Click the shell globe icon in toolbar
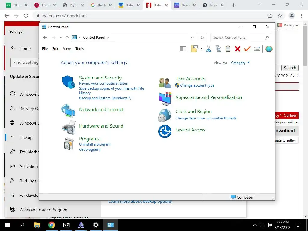The image size is (308, 231). (269, 49)
